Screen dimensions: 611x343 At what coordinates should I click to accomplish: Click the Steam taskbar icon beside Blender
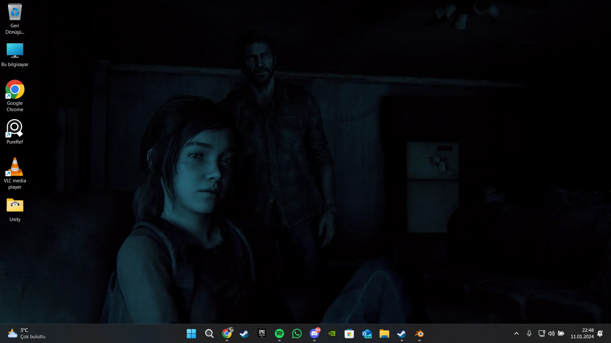pos(402,333)
